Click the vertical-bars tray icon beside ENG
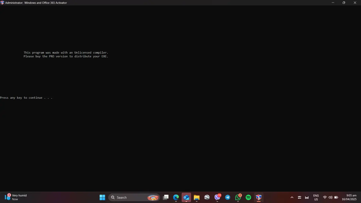This screenshot has width=361, height=203. pyautogui.click(x=307, y=197)
